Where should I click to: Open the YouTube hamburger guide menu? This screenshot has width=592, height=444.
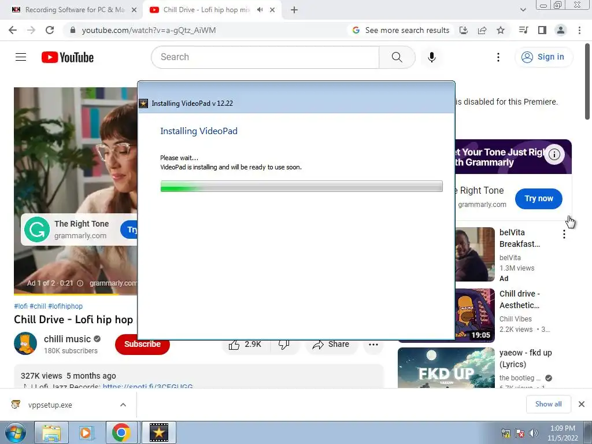pyautogui.click(x=21, y=57)
